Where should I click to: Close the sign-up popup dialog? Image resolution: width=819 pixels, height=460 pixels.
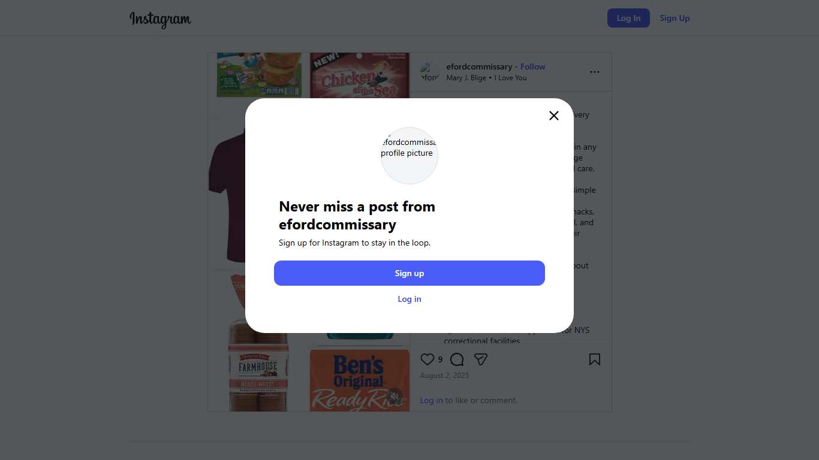tap(554, 116)
